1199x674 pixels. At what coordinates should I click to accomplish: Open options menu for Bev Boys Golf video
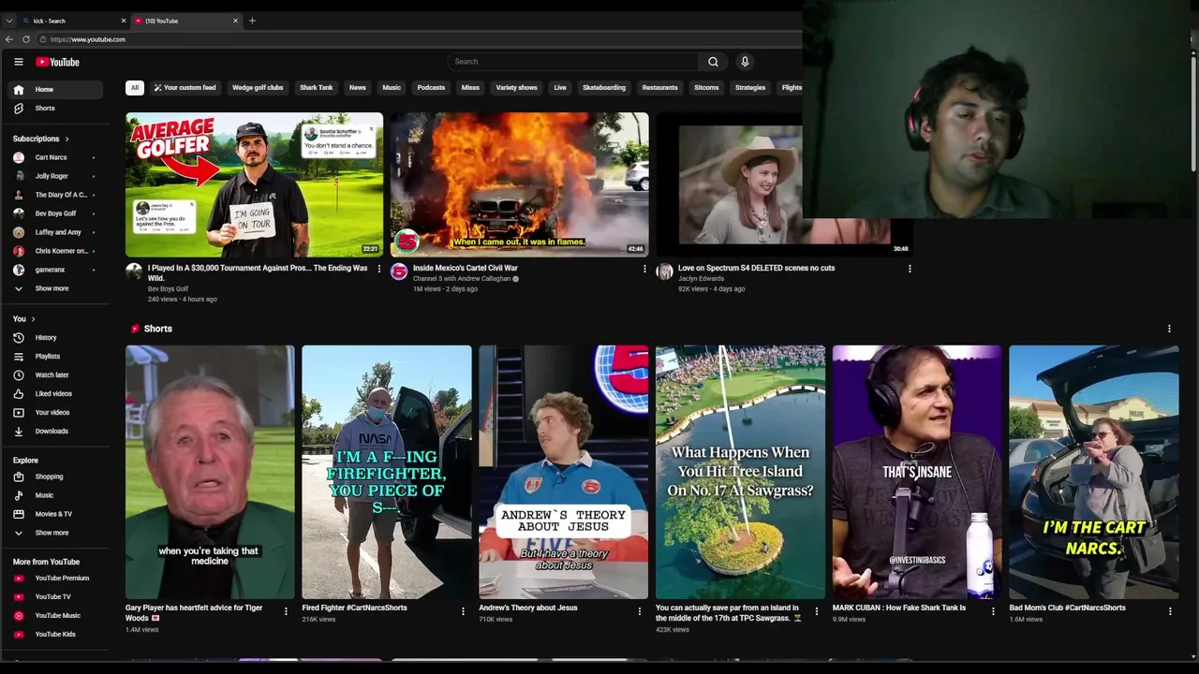point(379,269)
